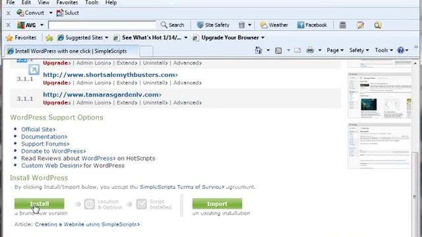The image size is (422, 237).
Task: Click the AVG notepad icon
Action: point(361,25)
